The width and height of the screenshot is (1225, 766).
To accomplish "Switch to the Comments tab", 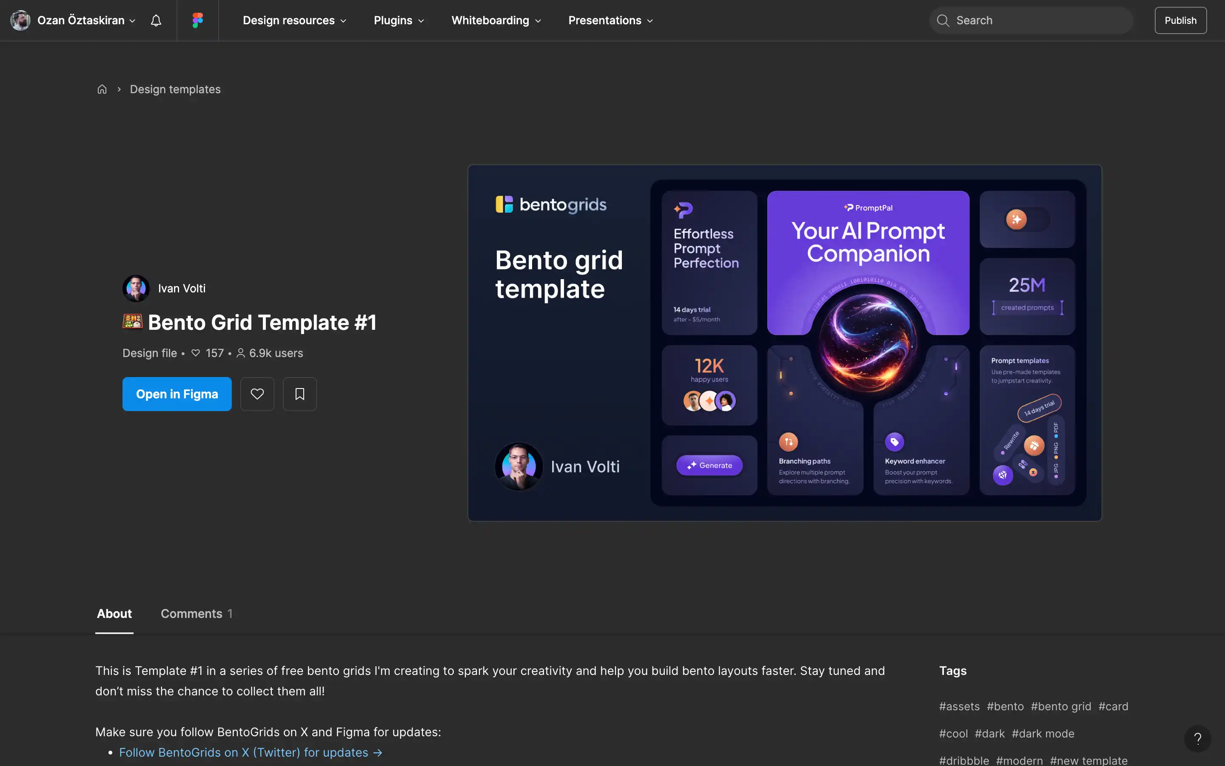I will pos(197,614).
